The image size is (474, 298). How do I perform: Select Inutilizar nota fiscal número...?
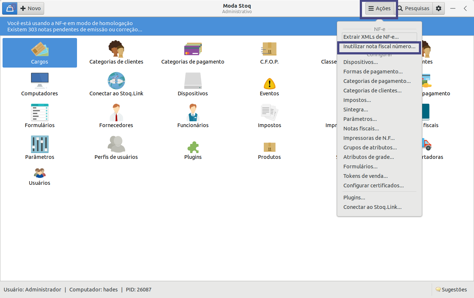click(379, 47)
